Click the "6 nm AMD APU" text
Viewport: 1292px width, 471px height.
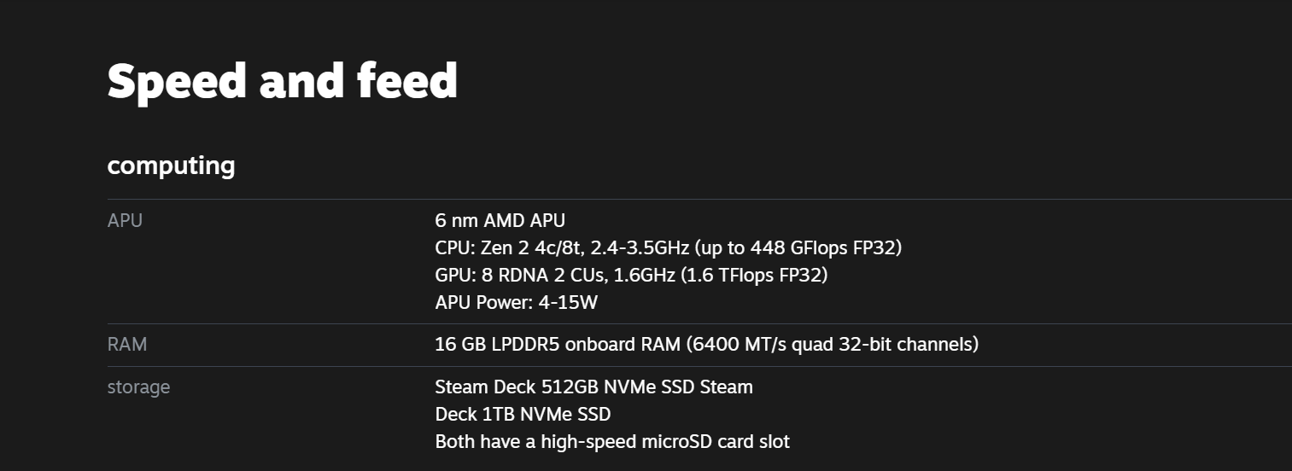pyautogui.click(x=500, y=220)
